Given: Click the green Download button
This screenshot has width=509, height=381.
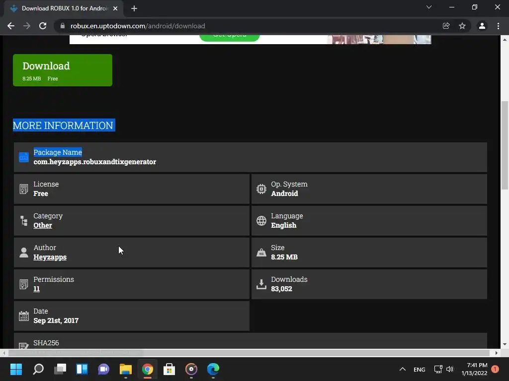Looking at the screenshot, I should 62,70.
